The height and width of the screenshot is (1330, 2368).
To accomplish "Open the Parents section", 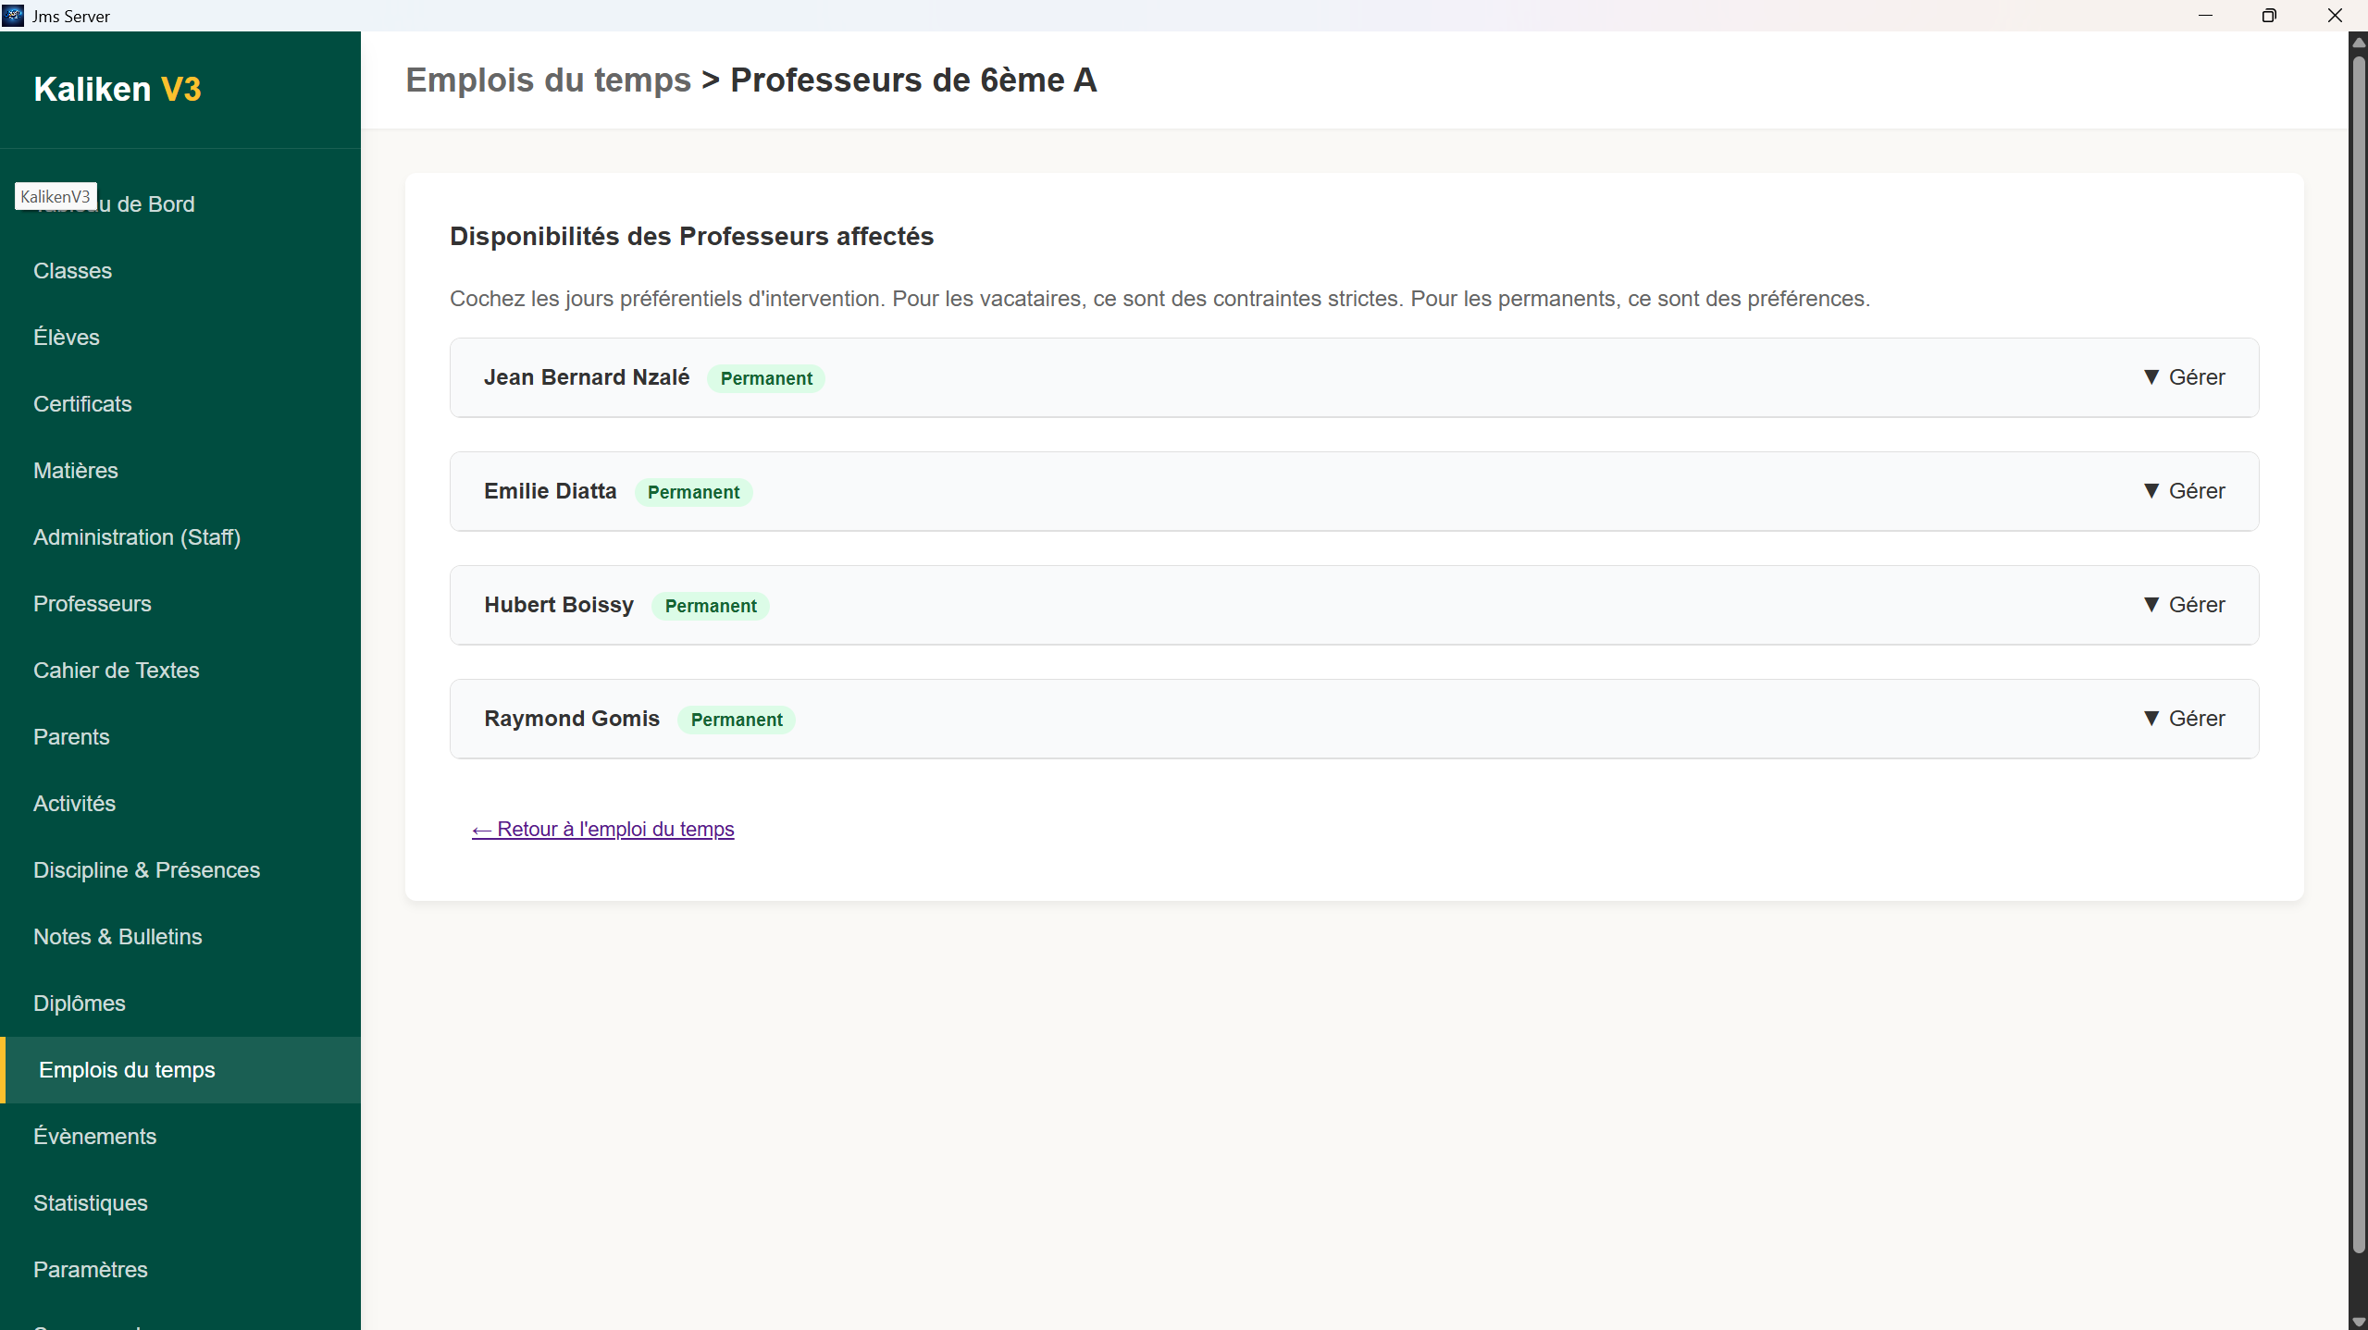I will pyautogui.click(x=71, y=736).
